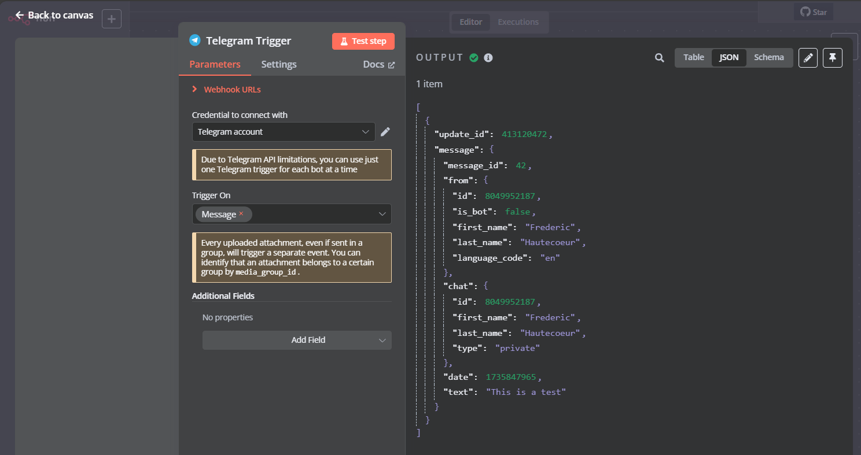Click the "1 item" count label
Viewport: 861px width, 455px height.
[429, 84]
